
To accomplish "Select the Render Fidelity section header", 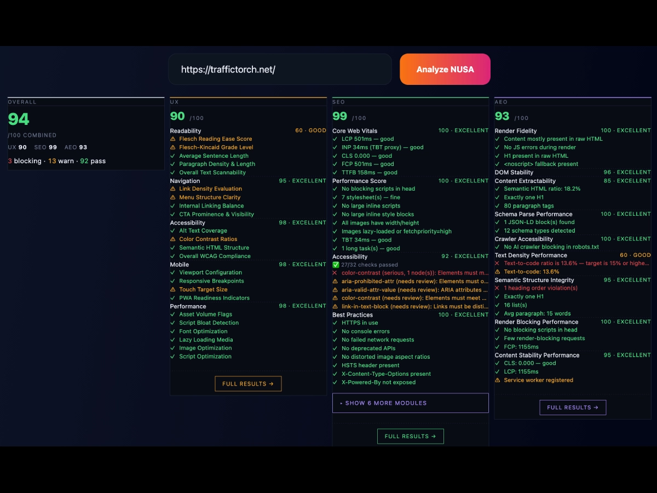I will point(516,131).
